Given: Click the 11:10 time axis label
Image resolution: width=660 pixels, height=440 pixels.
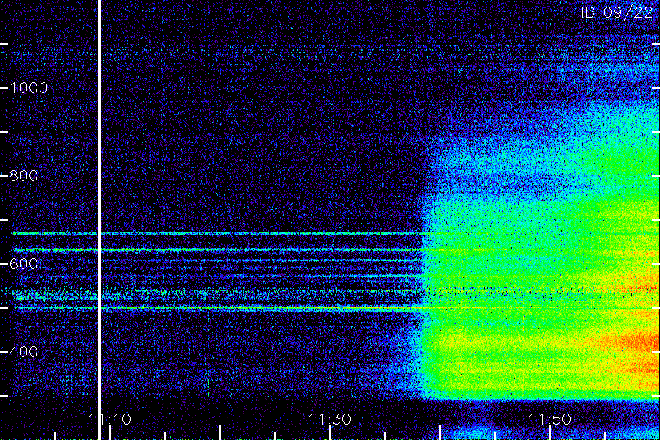Looking at the screenshot, I should (x=110, y=419).
